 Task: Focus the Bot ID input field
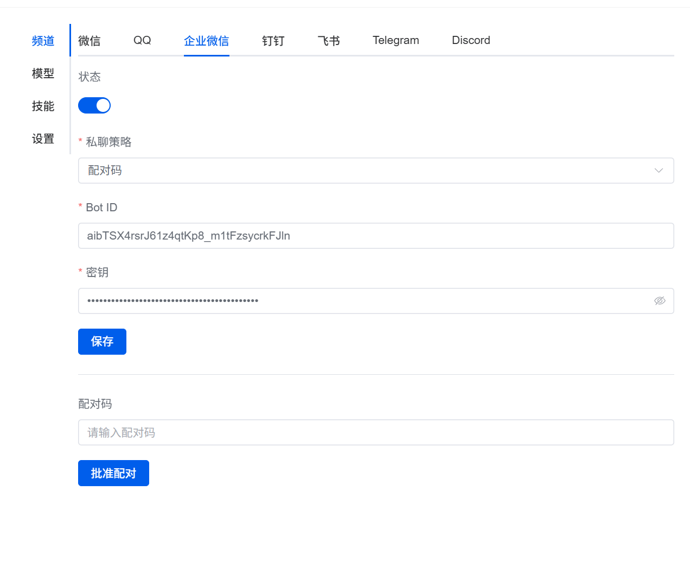[x=375, y=236]
